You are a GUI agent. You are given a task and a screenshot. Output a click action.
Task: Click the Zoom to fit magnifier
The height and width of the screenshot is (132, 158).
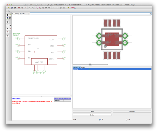click(37, 8)
